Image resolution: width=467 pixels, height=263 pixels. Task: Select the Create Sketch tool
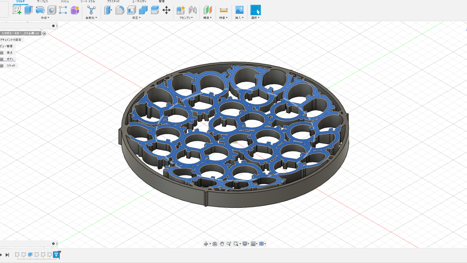click(17, 10)
